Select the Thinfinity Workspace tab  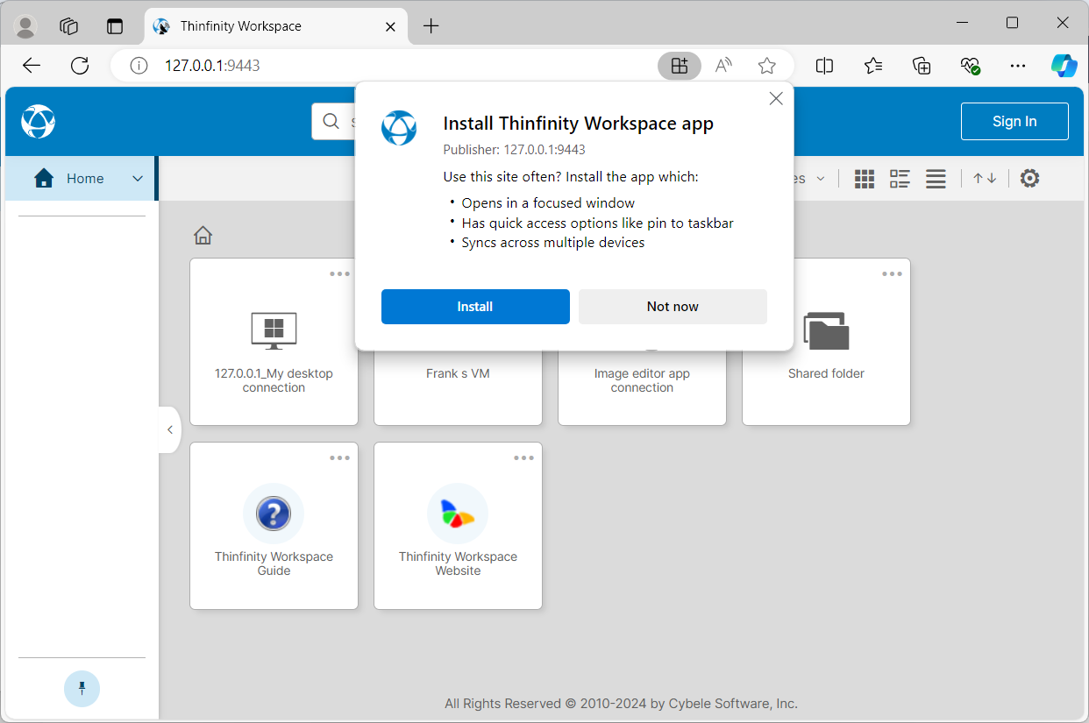click(276, 26)
